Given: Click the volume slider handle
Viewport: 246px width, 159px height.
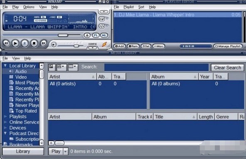Looking at the screenshot, I should 76,46.
